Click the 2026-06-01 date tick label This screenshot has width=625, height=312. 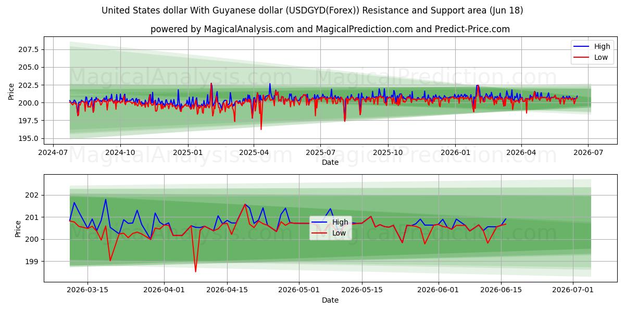[x=438, y=290]
